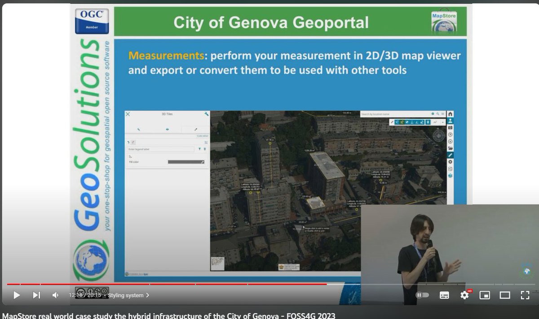Skip to the next video
The image size is (539, 319).
point(36,295)
